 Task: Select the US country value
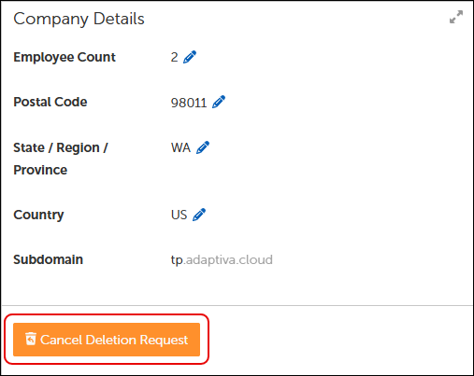click(179, 215)
